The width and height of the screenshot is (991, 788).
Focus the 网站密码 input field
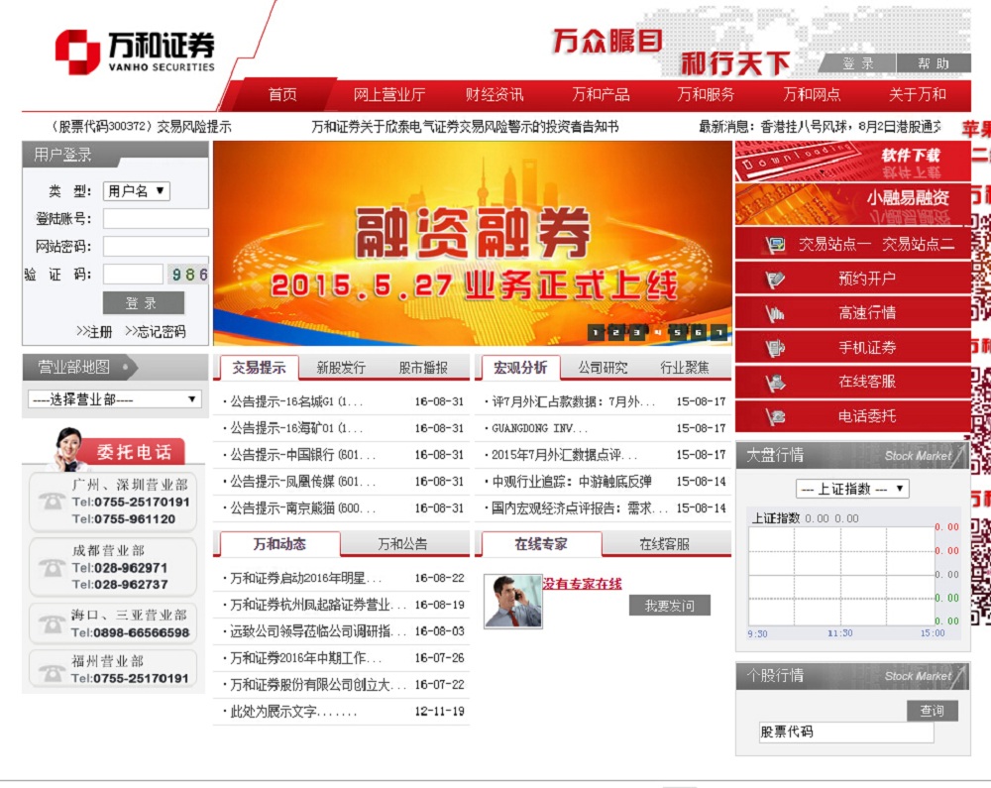156,247
